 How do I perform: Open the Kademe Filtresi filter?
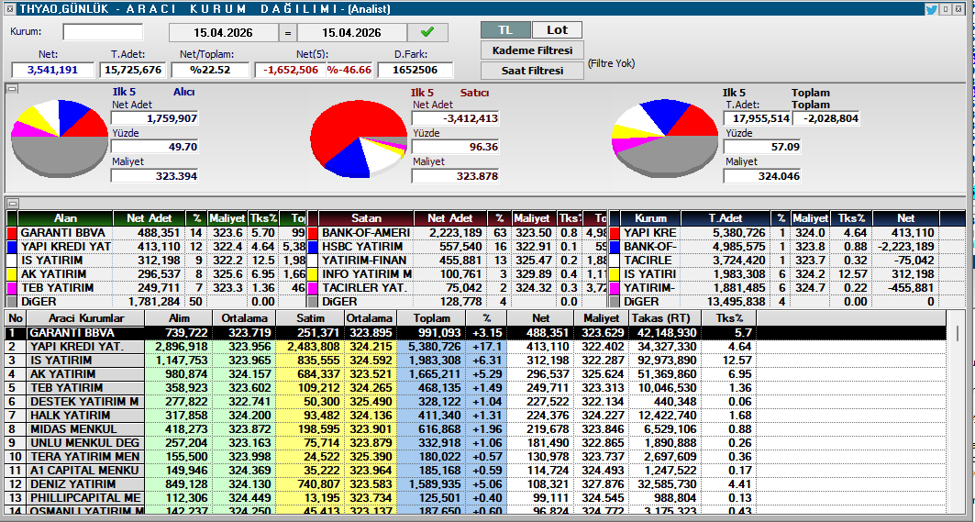point(532,50)
